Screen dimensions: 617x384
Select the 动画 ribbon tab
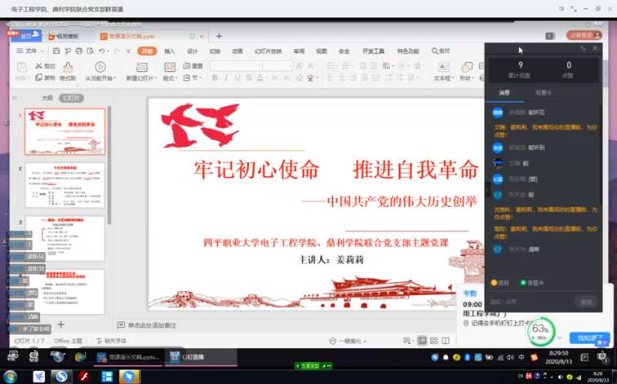[x=237, y=51]
